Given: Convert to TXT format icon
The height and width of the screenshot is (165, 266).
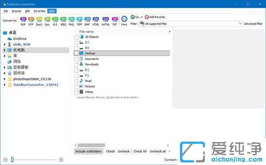Looking at the screenshot, I should (115, 19).
